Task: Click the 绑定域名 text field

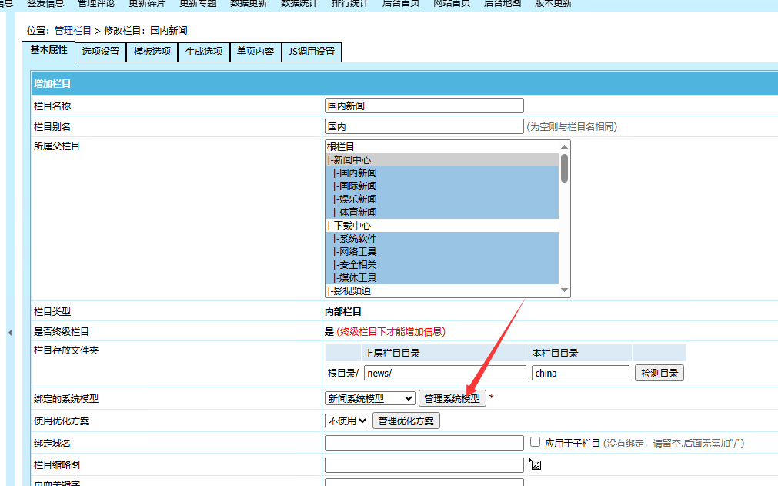Action: coord(424,443)
